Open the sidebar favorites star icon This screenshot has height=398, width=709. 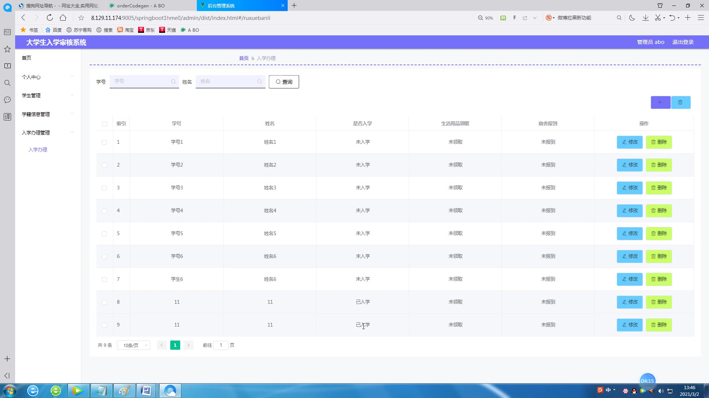coord(7,49)
